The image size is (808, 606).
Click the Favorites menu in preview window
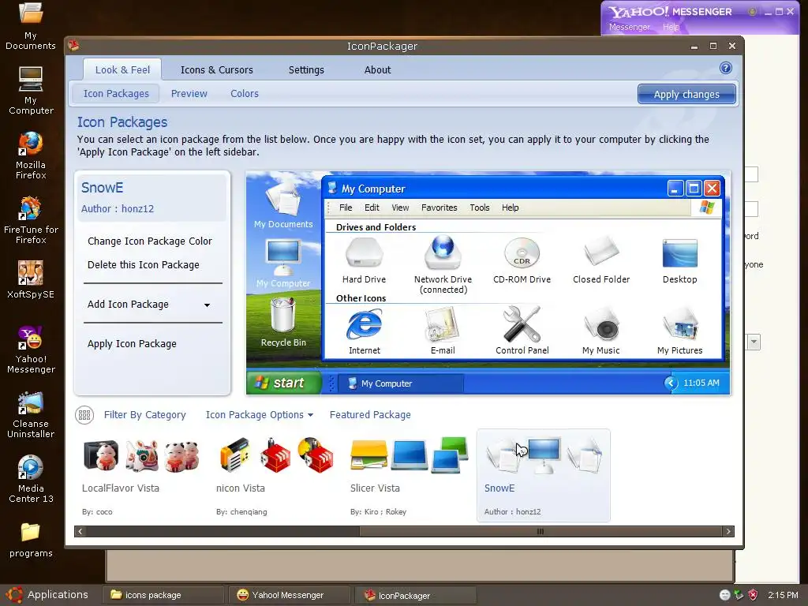tap(439, 208)
